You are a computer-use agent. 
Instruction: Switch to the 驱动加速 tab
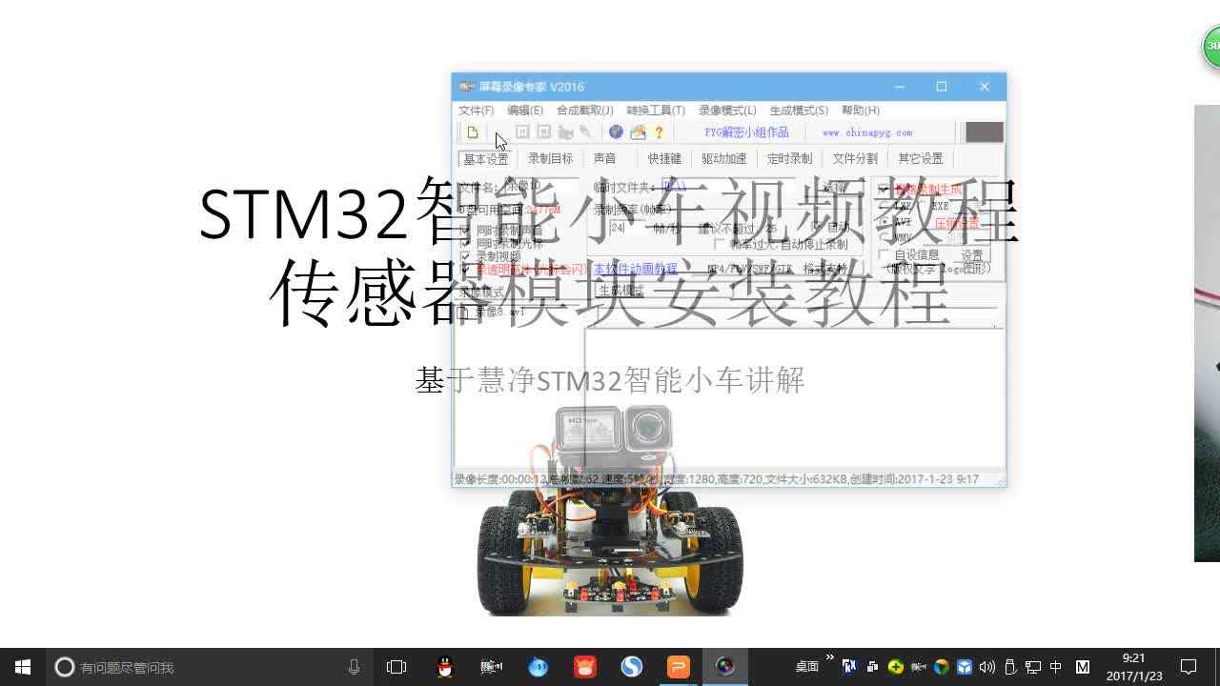coord(724,159)
